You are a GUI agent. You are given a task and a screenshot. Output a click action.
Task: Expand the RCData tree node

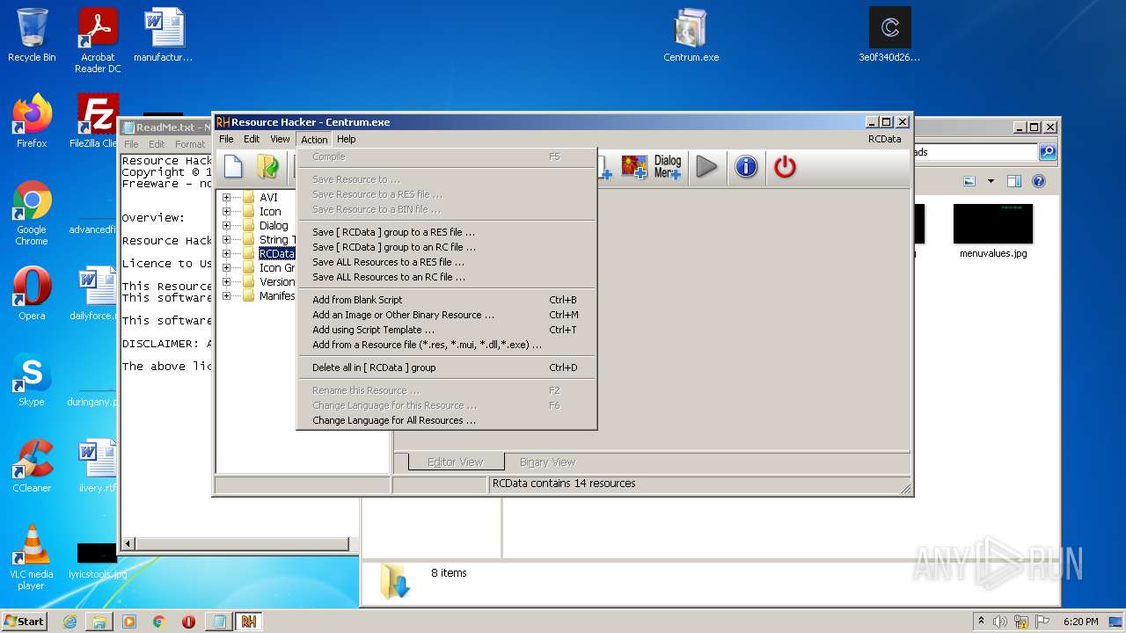[x=226, y=254]
